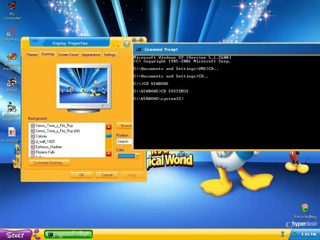
Task: Click the Apply button
Action: pos(132,175)
